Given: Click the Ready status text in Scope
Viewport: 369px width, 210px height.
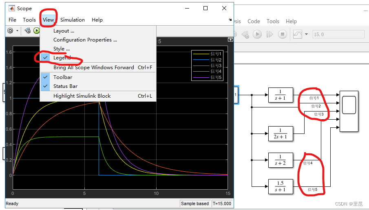Looking at the screenshot, I should tap(12, 203).
